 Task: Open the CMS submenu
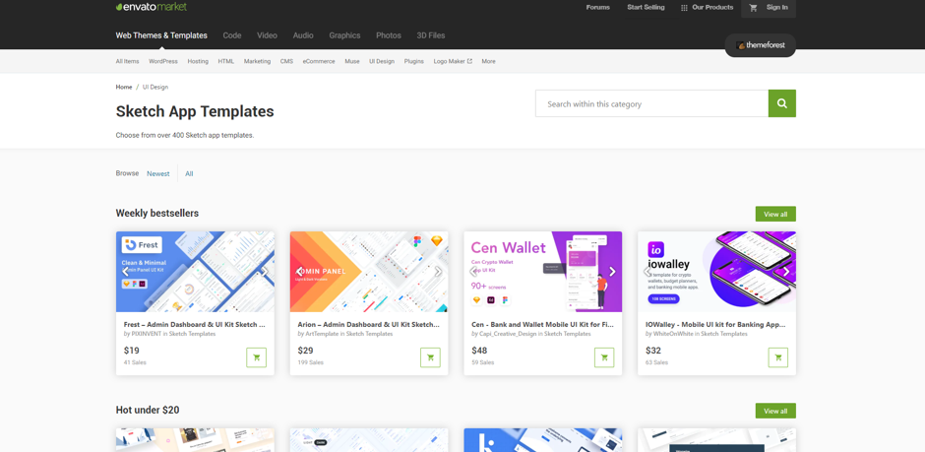[x=286, y=61]
